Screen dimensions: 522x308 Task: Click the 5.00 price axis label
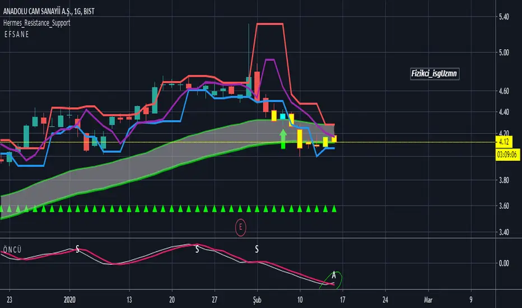coord(504,53)
